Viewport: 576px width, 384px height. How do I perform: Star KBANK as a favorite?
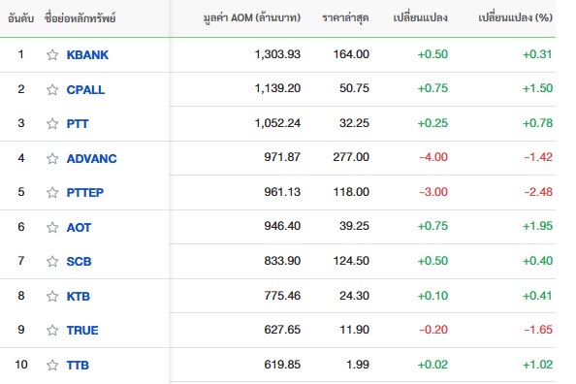(52, 54)
